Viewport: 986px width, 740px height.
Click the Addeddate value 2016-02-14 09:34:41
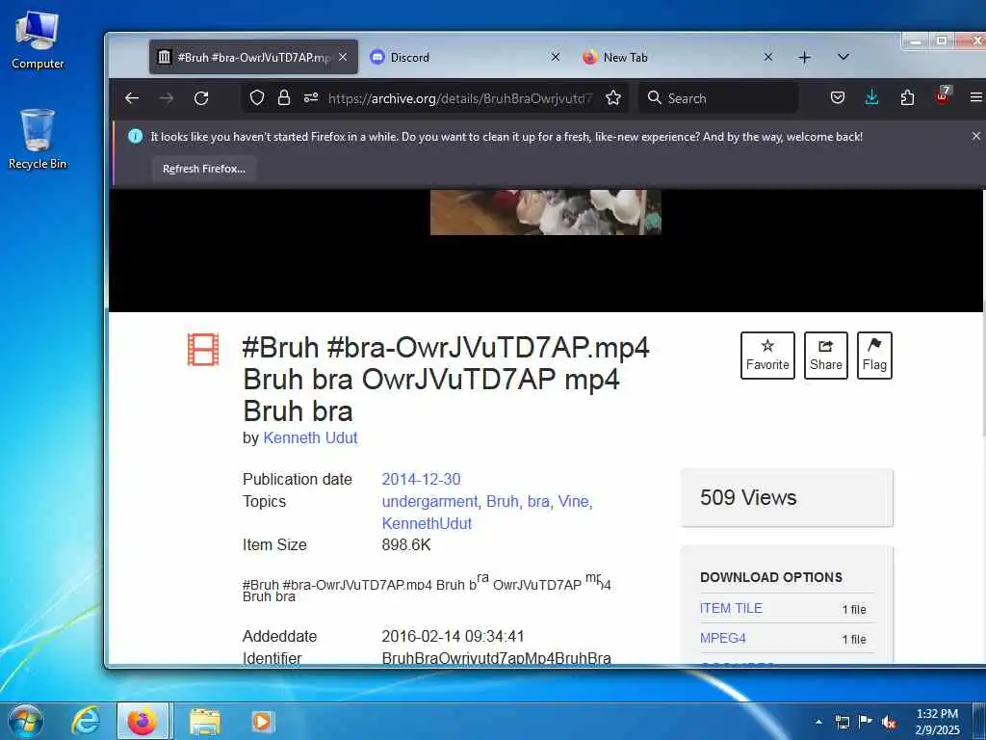click(x=453, y=636)
